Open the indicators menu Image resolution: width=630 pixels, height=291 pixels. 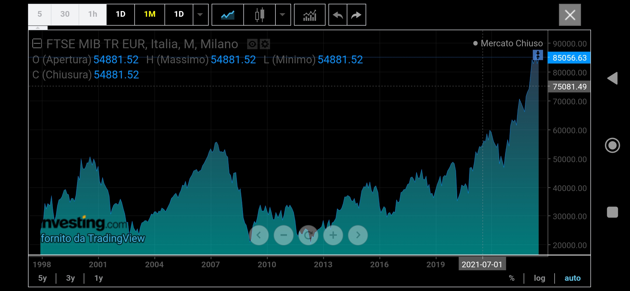(310, 15)
